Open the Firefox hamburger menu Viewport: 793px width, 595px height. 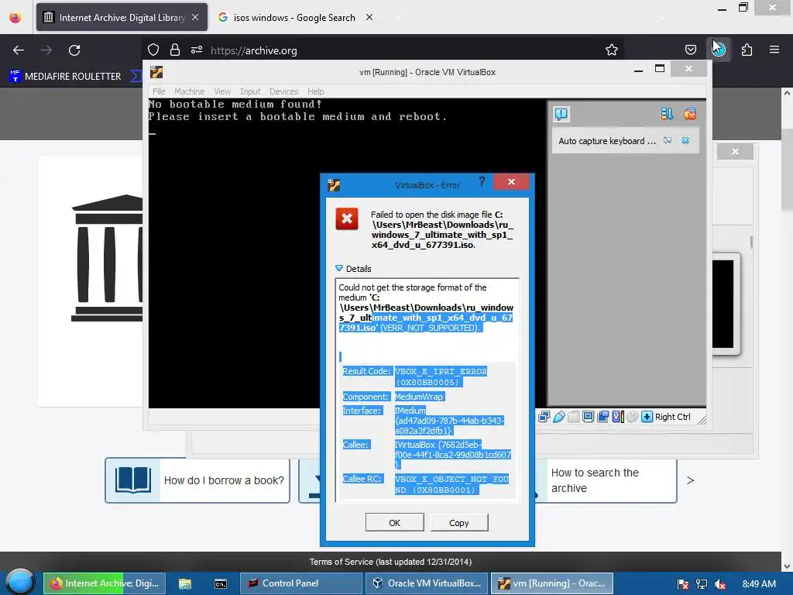(x=774, y=50)
